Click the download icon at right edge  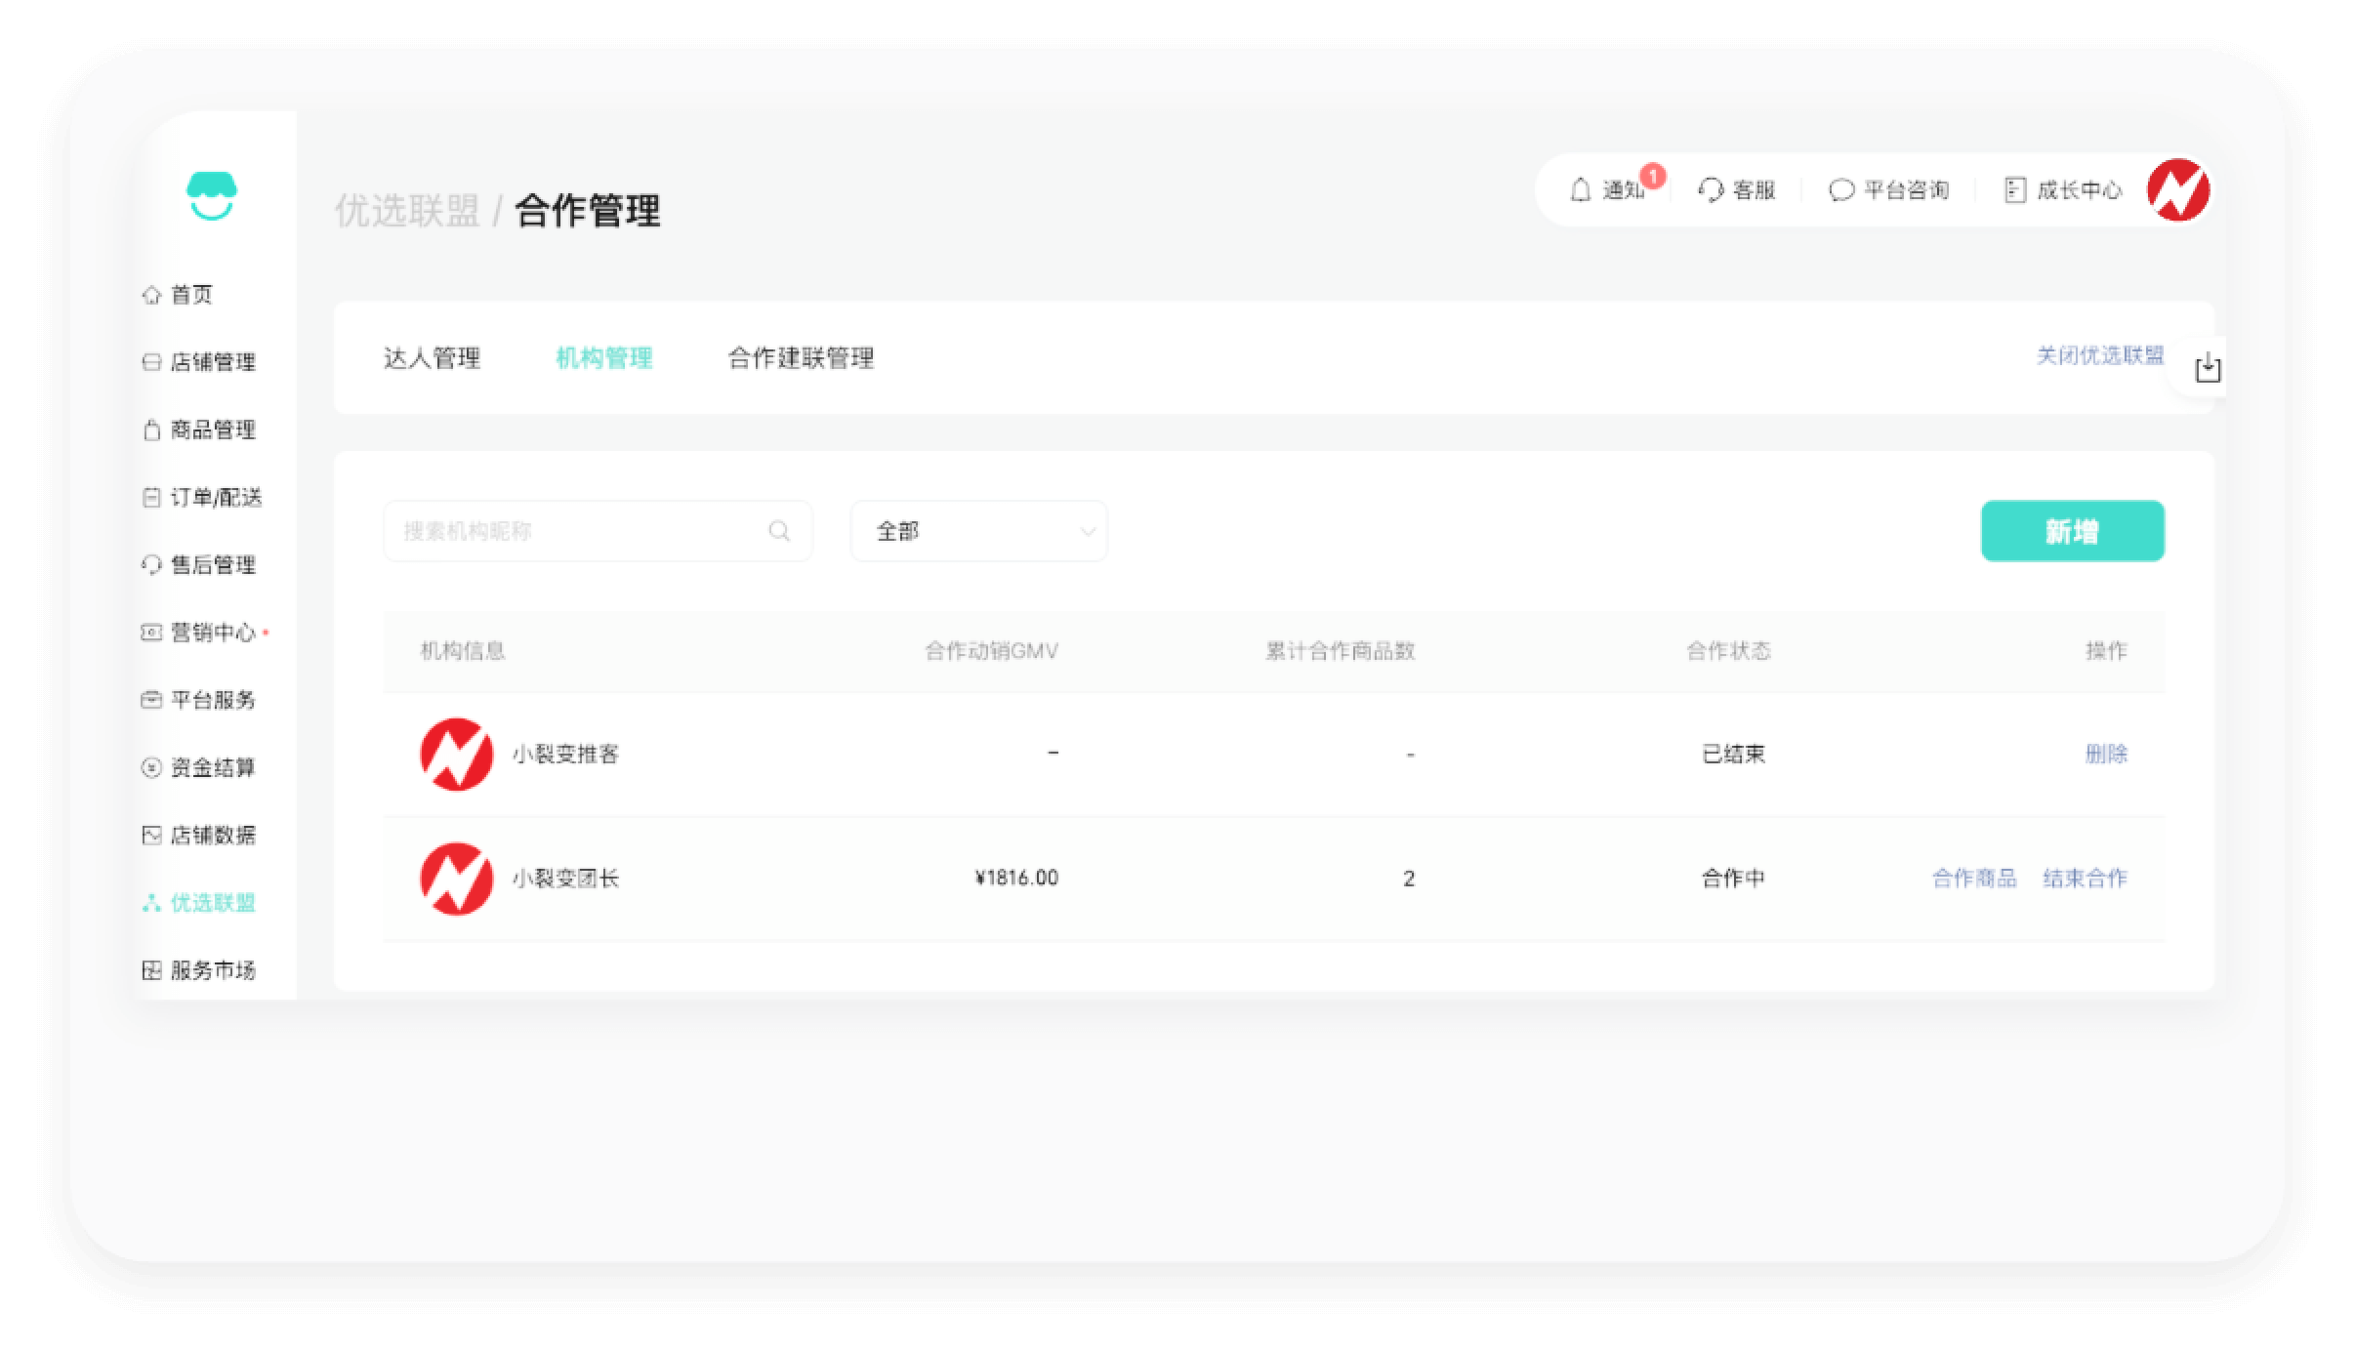[2208, 368]
